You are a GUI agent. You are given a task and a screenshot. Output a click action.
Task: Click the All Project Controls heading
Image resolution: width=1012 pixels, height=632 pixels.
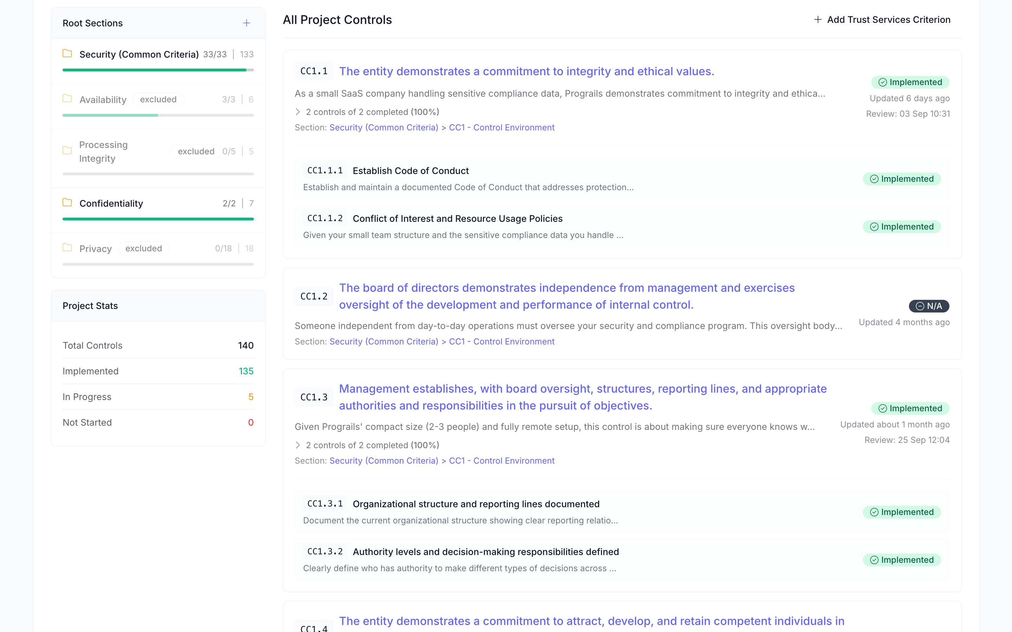[x=337, y=20]
